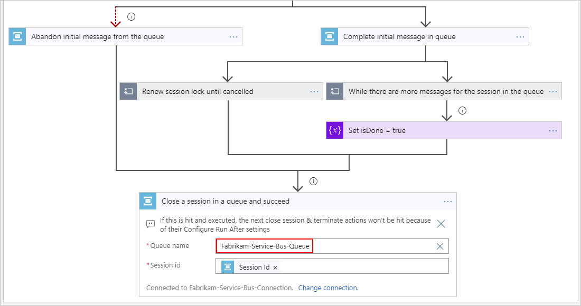Click info icon above Set isDone action
This screenshot has width=581, height=306.
point(463,111)
